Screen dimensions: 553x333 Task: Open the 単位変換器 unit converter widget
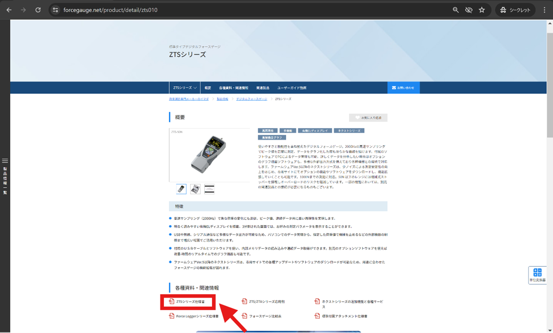[537, 275]
